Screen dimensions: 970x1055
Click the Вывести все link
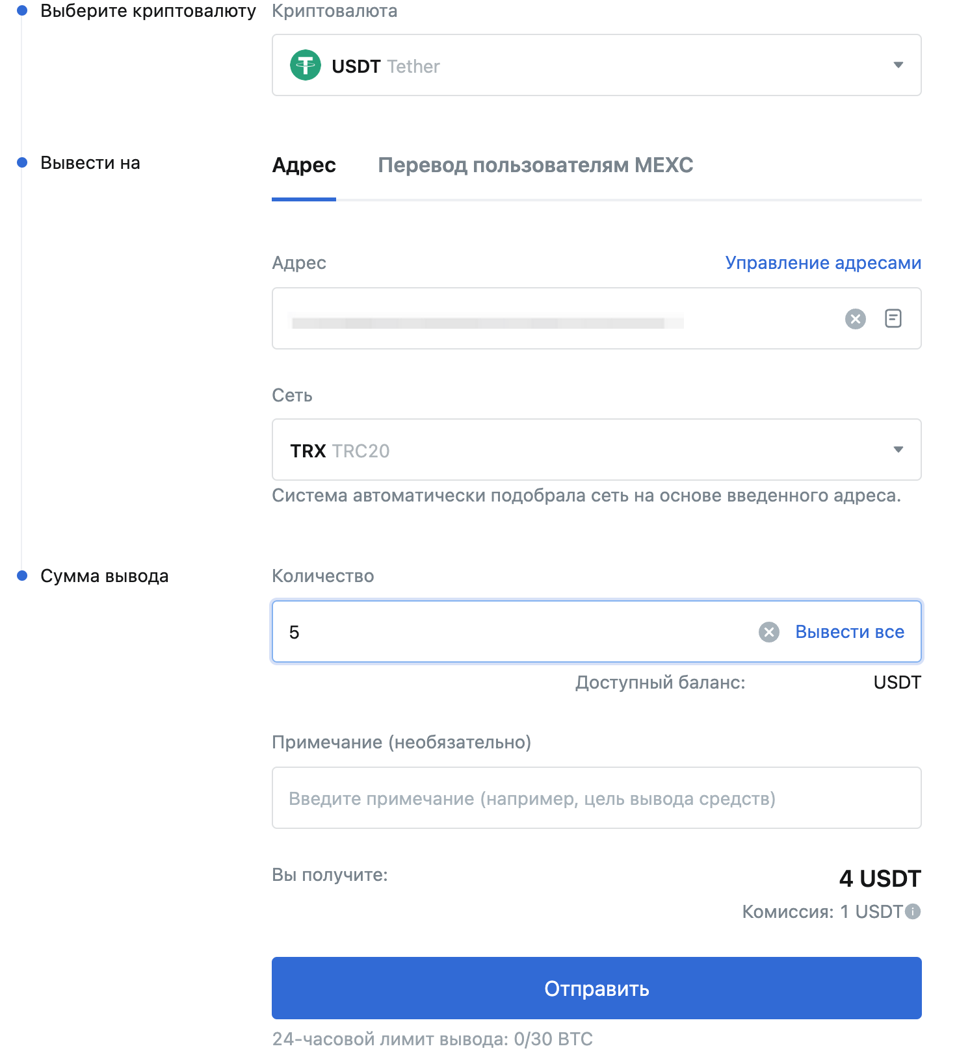pos(850,632)
